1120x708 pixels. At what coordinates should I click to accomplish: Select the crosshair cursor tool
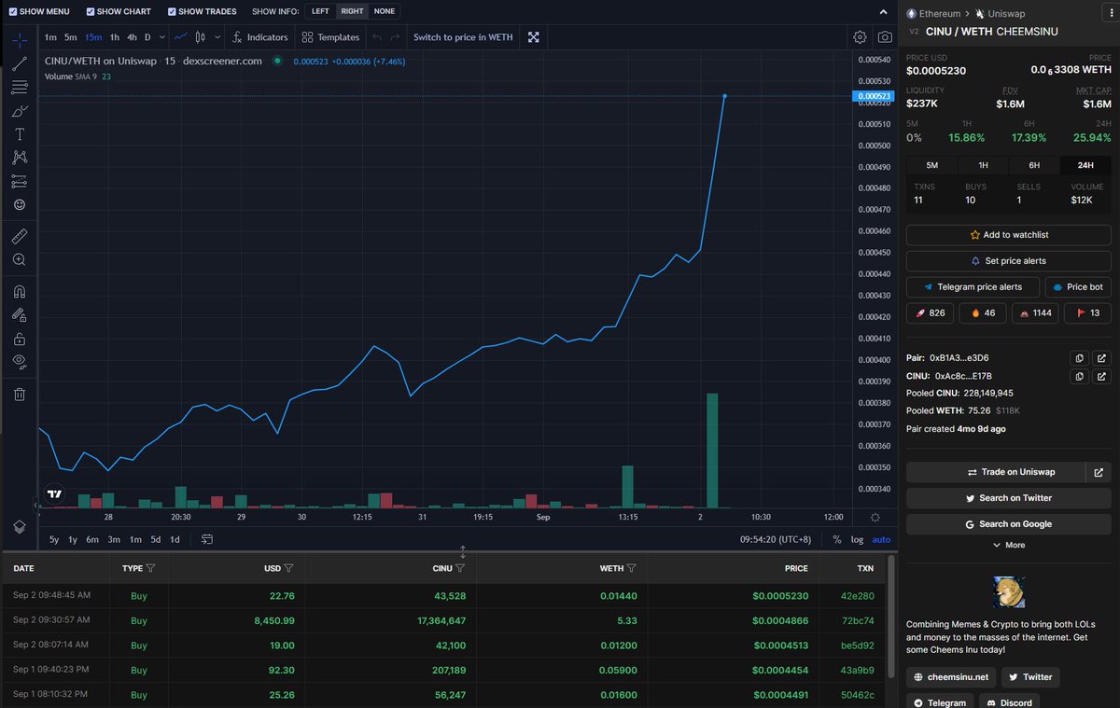(x=19, y=41)
